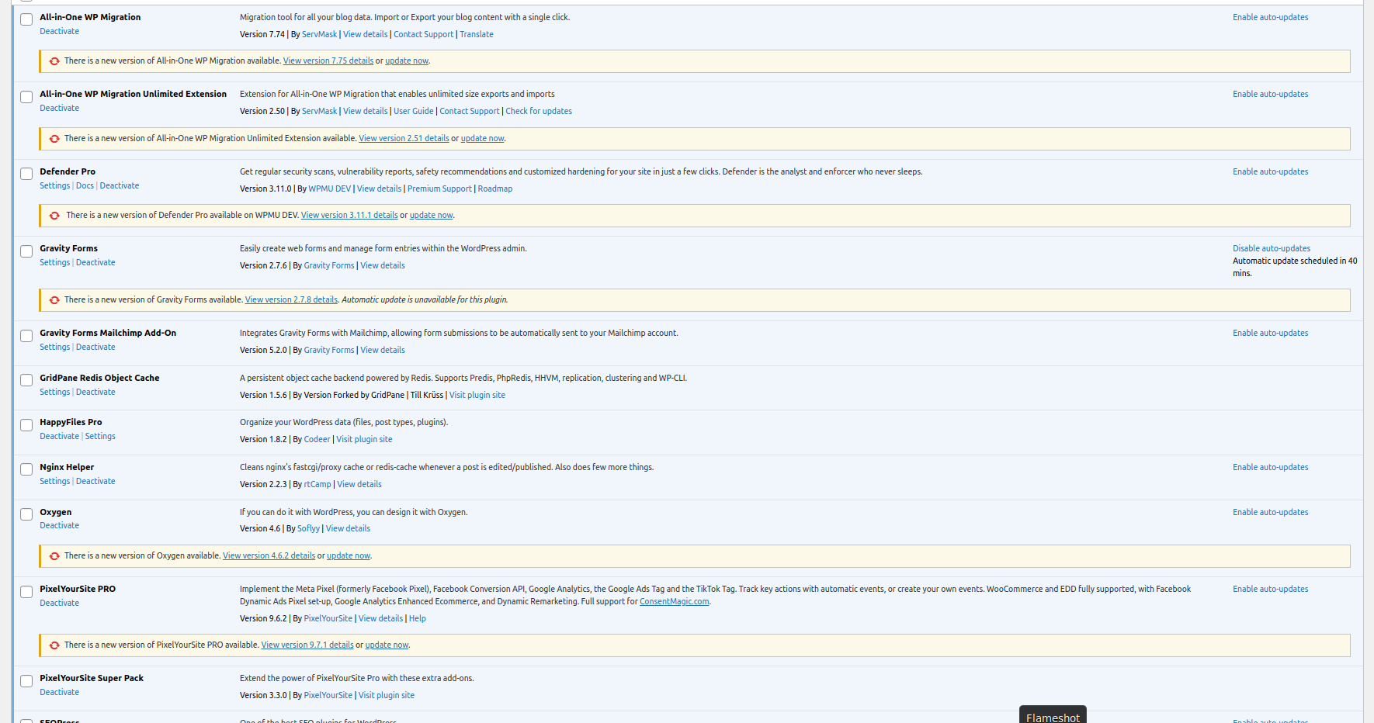
Task: Enable auto-updates for Oxygen
Action: click(1270, 513)
